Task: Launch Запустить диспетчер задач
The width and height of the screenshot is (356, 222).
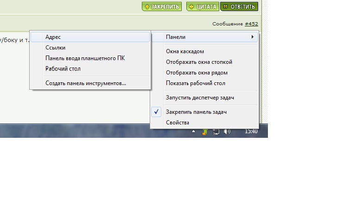Action: [x=200, y=98]
